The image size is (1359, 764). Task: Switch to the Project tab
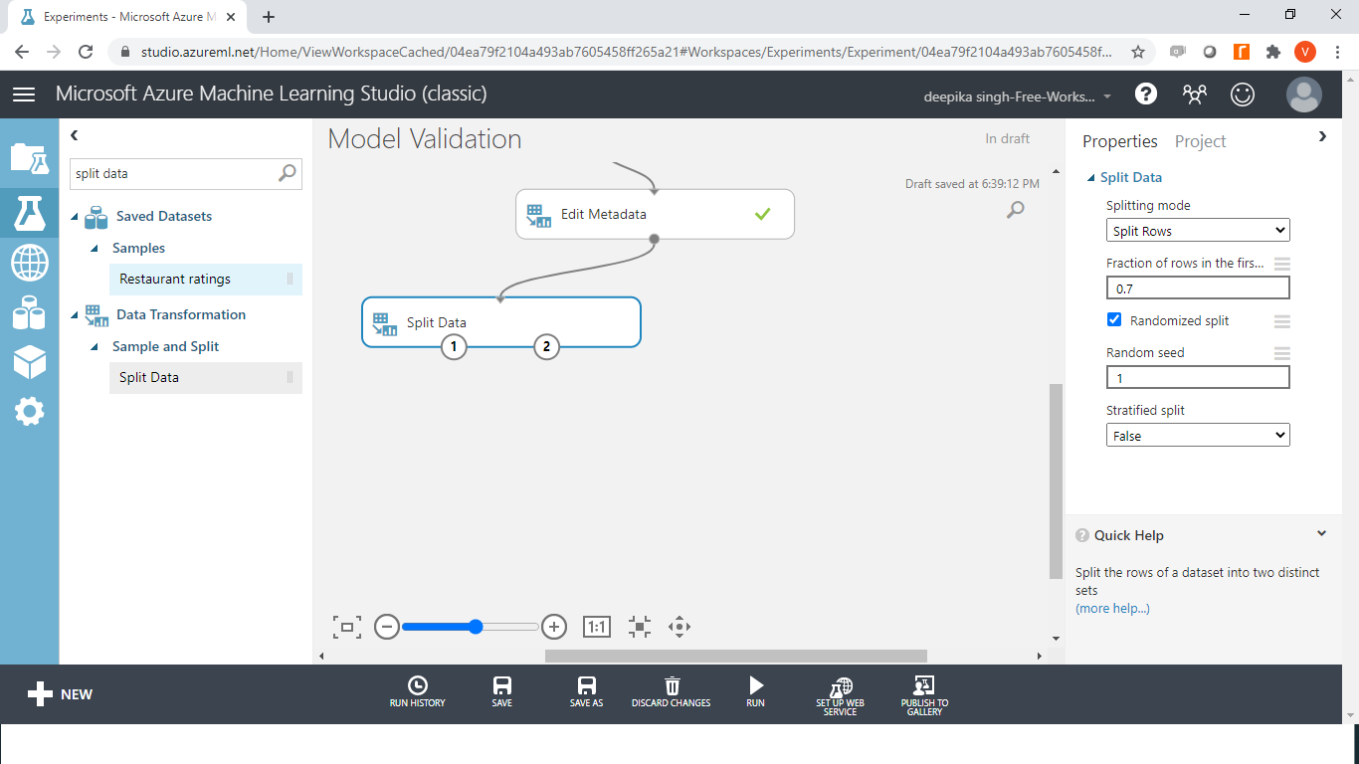click(1200, 141)
